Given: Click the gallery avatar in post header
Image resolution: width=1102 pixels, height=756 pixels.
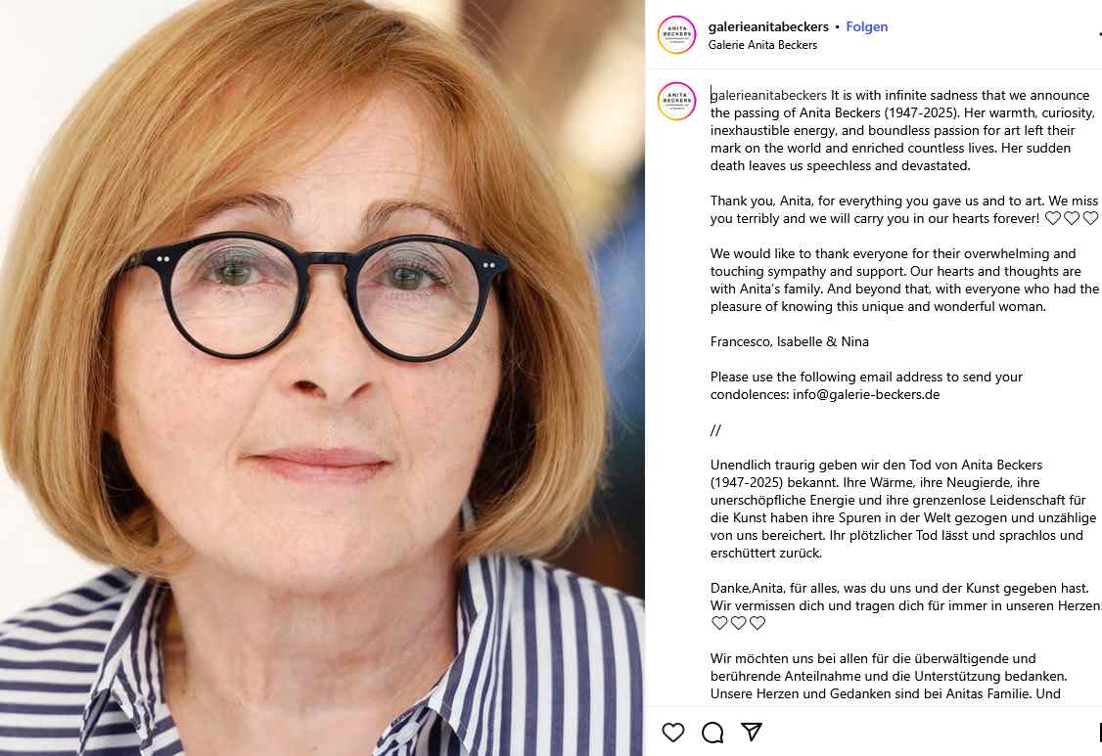Looking at the screenshot, I should pos(677,34).
